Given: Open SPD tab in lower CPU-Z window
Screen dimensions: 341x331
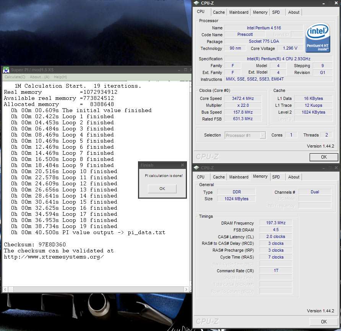Looking at the screenshot, I should pyautogui.click(x=276, y=177).
